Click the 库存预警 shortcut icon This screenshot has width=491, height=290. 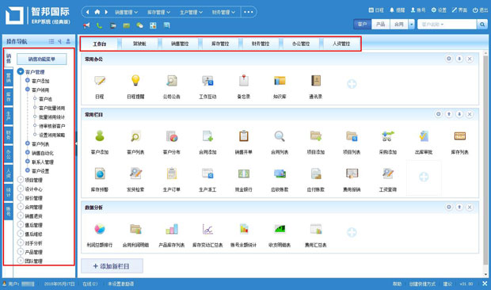tap(100, 174)
